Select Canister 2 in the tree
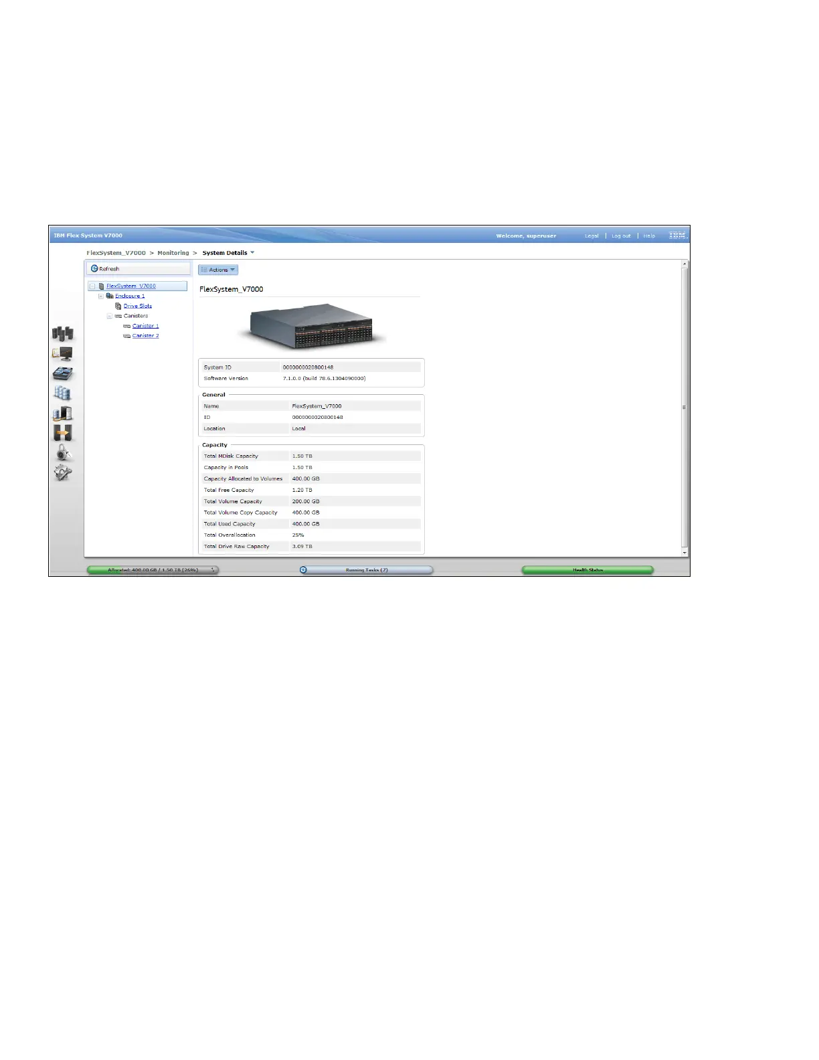 pyautogui.click(x=146, y=336)
